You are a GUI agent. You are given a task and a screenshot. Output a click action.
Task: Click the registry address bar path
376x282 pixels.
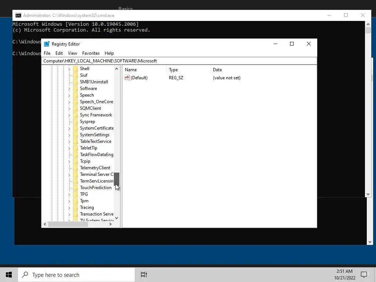(179, 61)
